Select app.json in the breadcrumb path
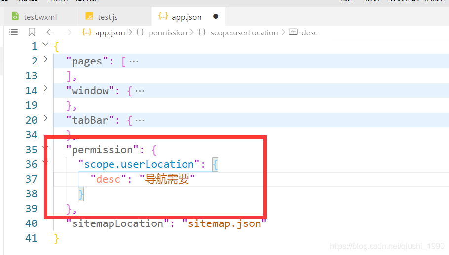This screenshot has width=449, height=255. tap(110, 32)
